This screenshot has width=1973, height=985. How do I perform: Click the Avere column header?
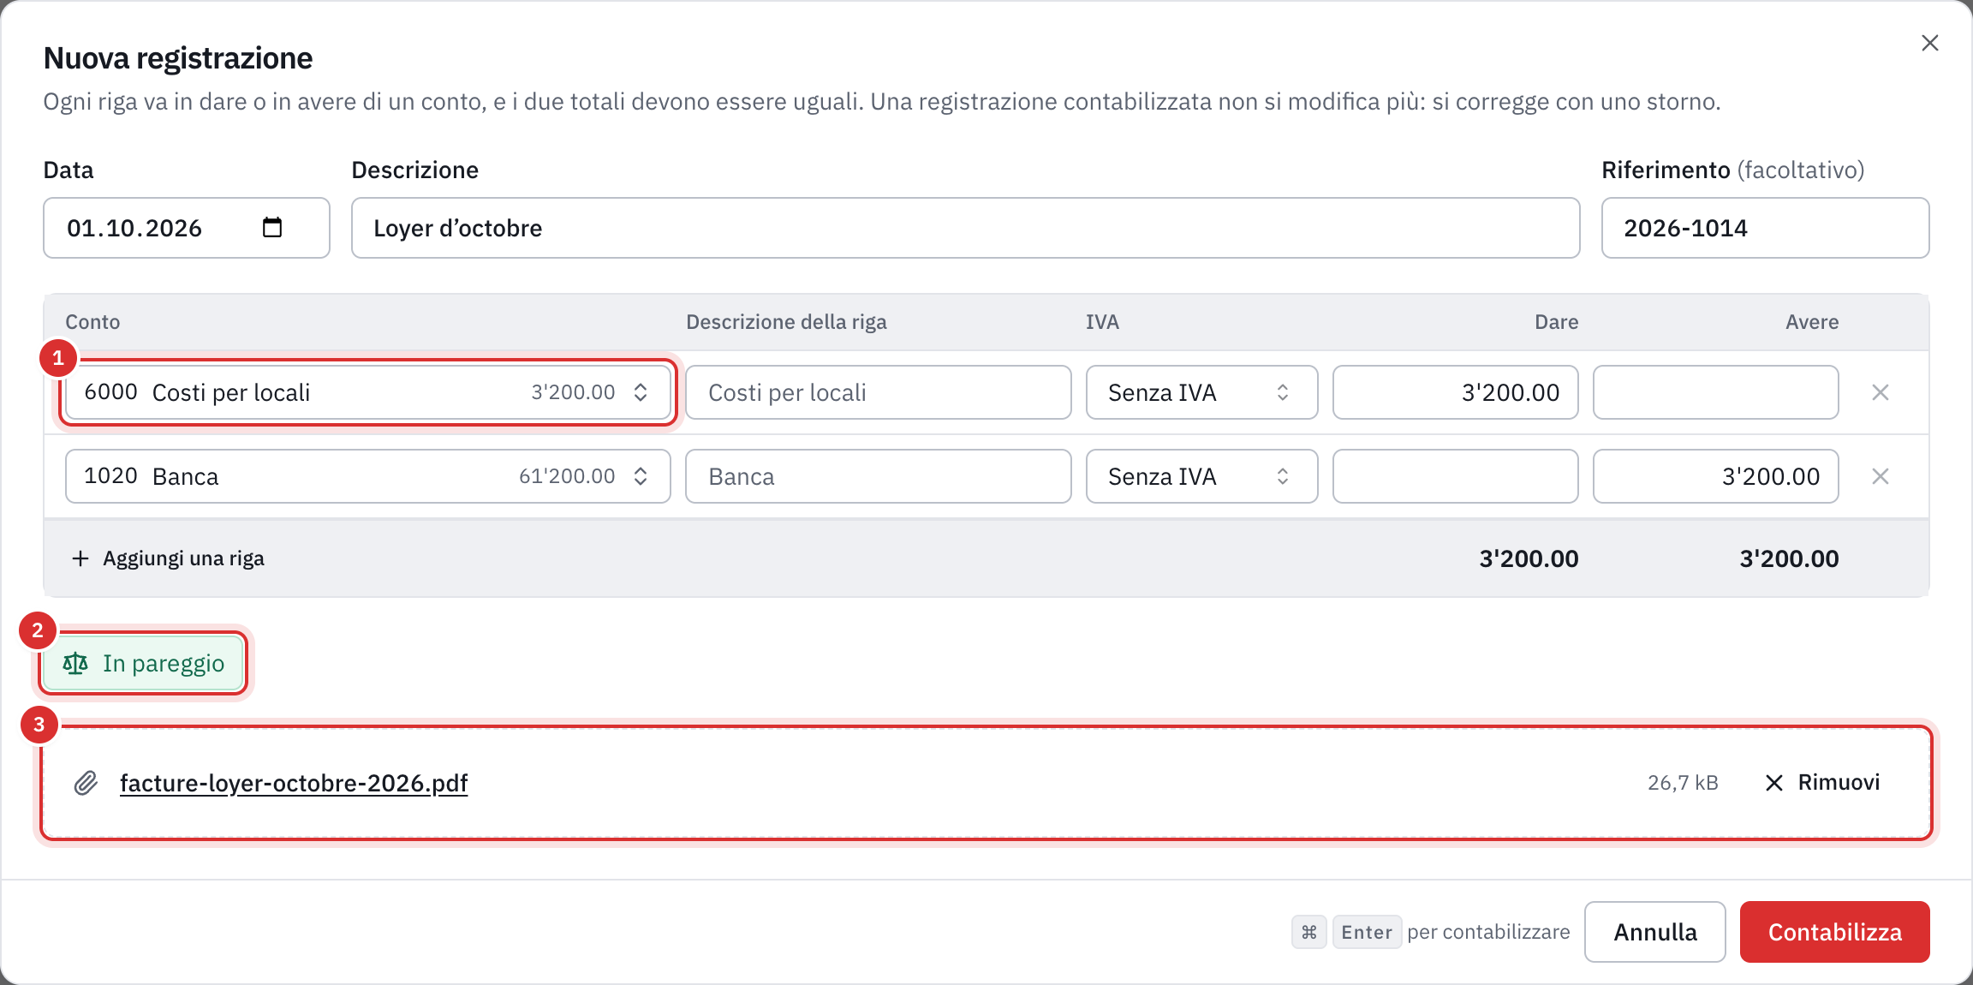[x=1812, y=322]
